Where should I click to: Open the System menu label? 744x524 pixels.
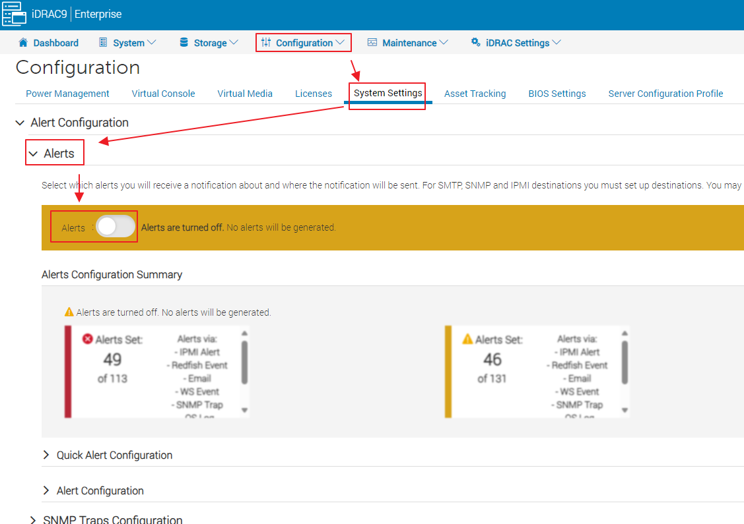point(129,43)
